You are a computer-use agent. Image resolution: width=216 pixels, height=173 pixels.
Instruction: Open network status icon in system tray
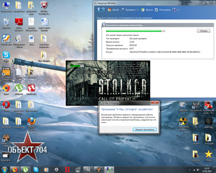coord(194,170)
